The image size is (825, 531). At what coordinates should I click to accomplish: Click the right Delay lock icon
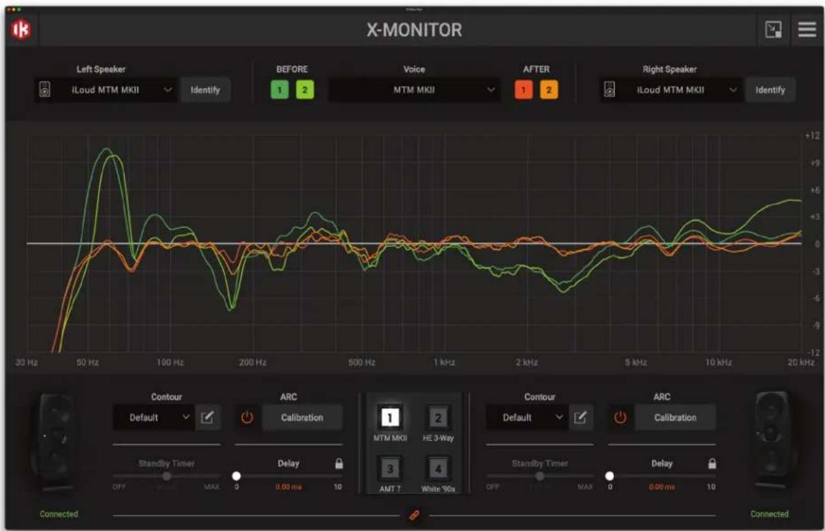[x=712, y=463]
